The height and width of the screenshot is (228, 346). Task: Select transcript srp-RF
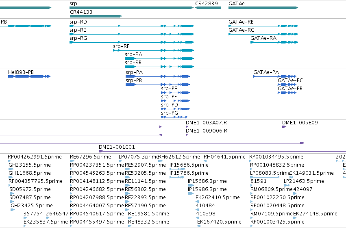point(154,50)
